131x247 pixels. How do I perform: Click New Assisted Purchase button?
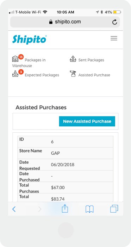pos(87,121)
